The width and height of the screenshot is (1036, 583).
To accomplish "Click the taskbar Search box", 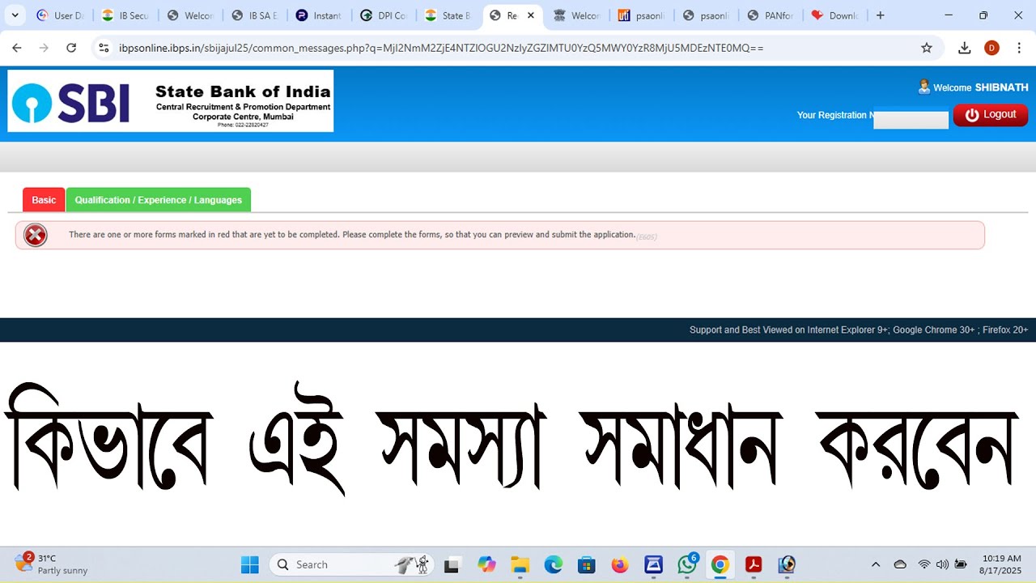I will pos(351,564).
